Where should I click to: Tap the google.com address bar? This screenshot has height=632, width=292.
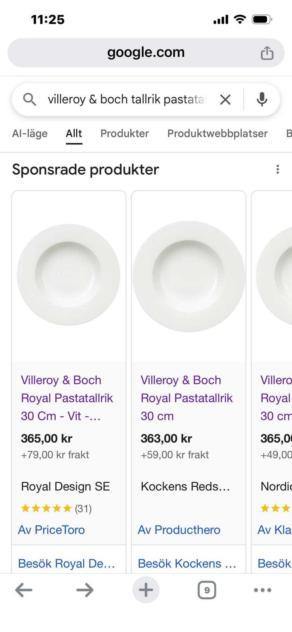pos(146,52)
